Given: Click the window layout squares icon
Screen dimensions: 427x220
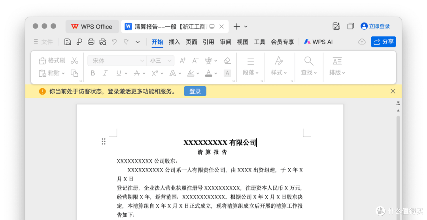Looking at the screenshot, I should click(x=350, y=26).
